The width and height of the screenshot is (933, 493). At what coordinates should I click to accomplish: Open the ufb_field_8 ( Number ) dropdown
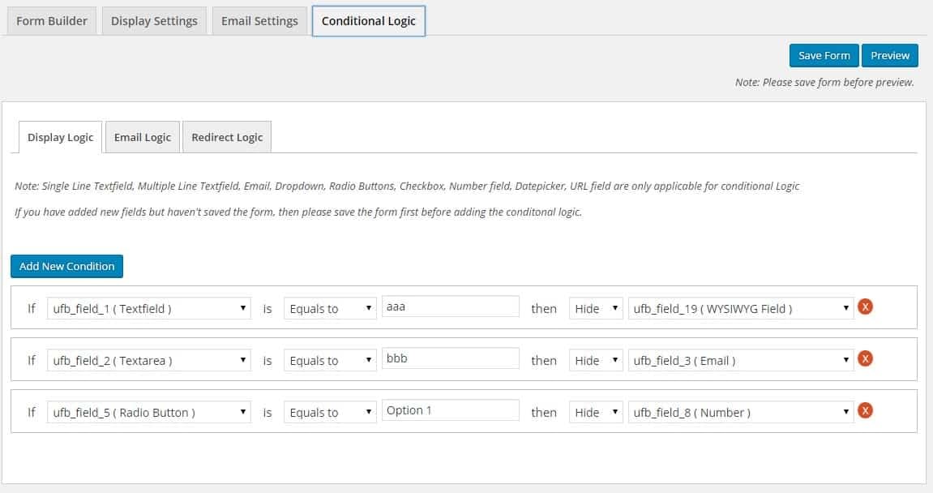pyautogui.click(x=741, y=412)
